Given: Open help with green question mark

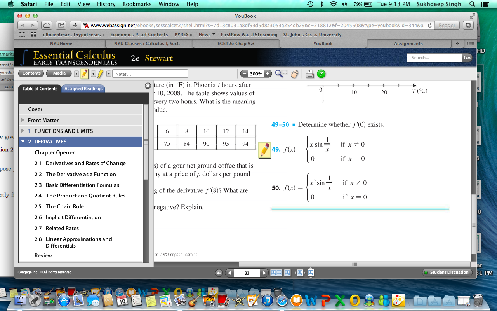Looking at the screenshot, I should click(321, 73).
